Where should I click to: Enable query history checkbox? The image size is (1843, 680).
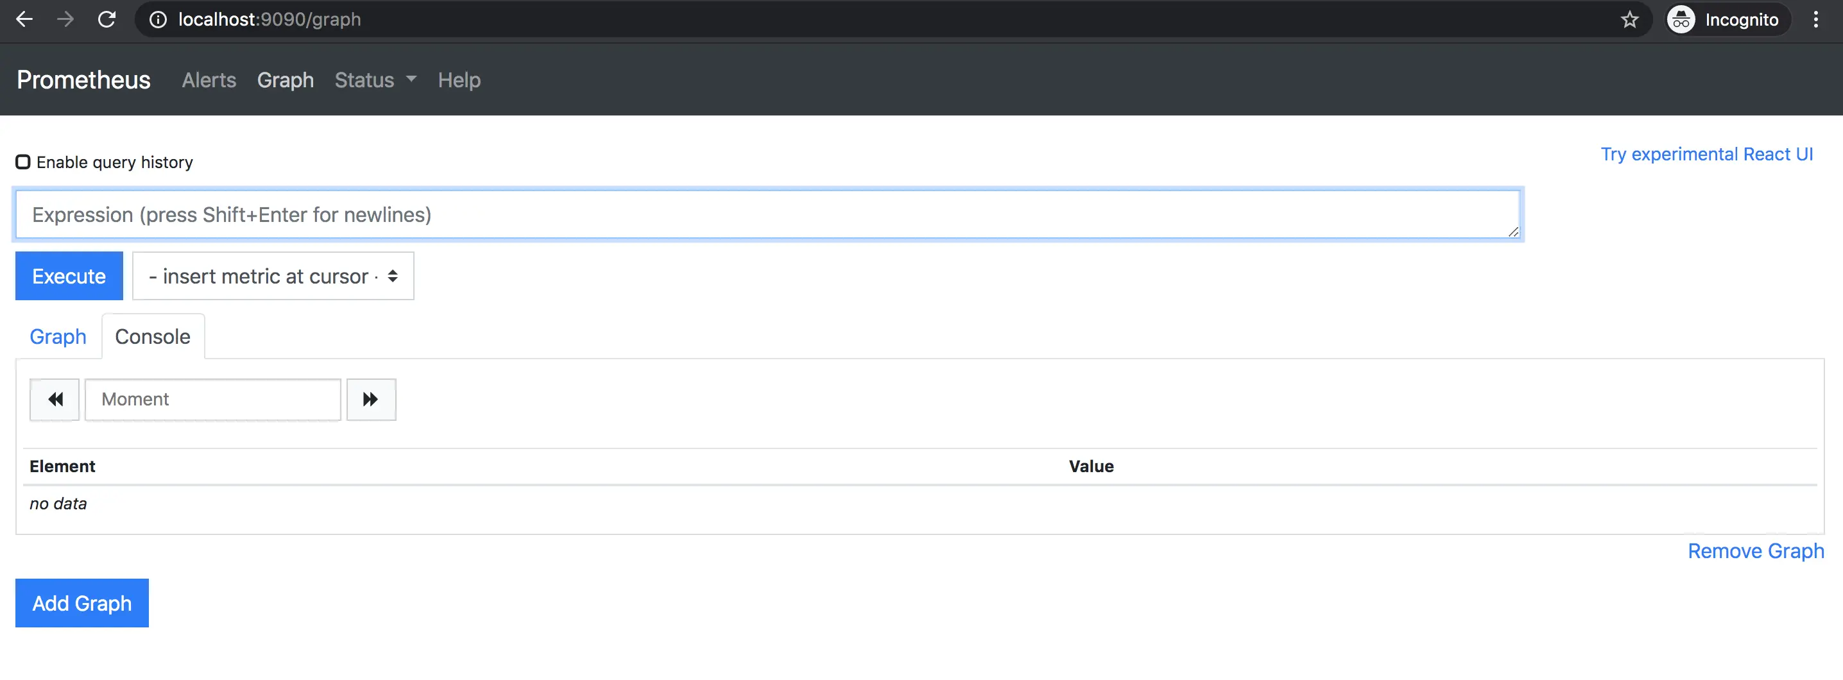click(23, 162)
